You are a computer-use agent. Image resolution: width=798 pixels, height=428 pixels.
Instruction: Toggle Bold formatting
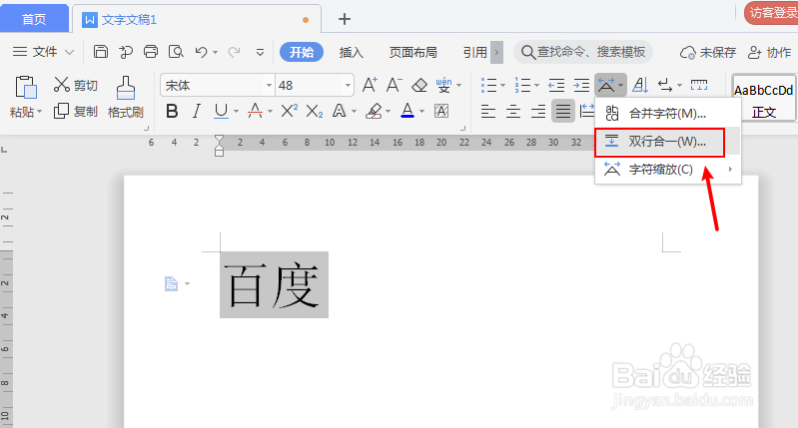coord(172,111)
